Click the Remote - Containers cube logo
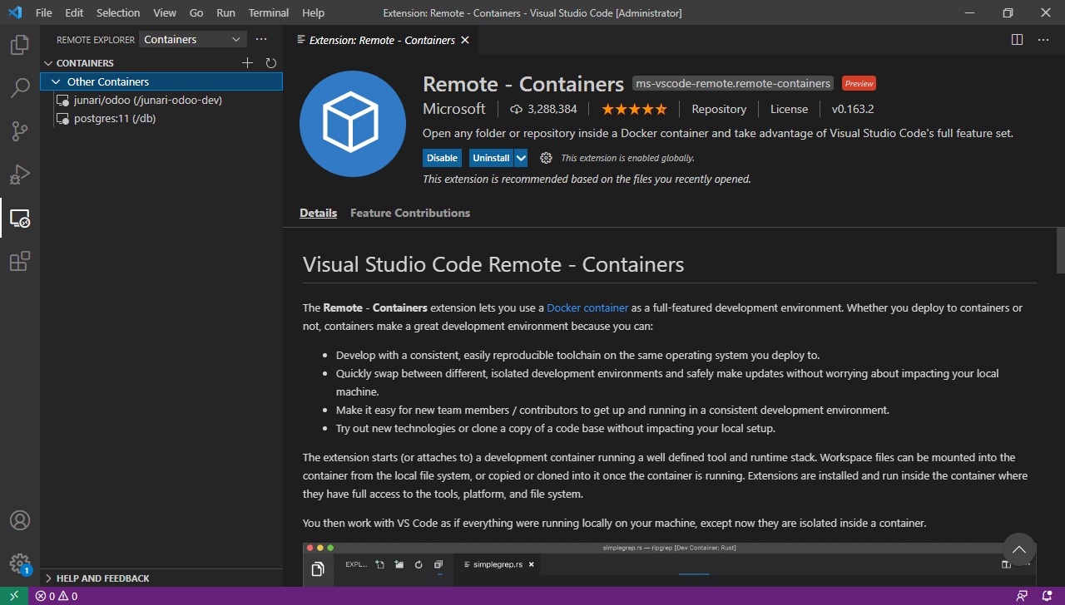The width and height of the screenshot is (1065, 605). 352,124
